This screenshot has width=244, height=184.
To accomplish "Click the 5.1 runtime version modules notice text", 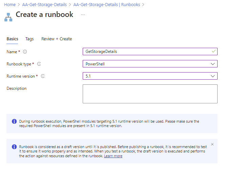I will pyautogui.click(x=109, y=123).
